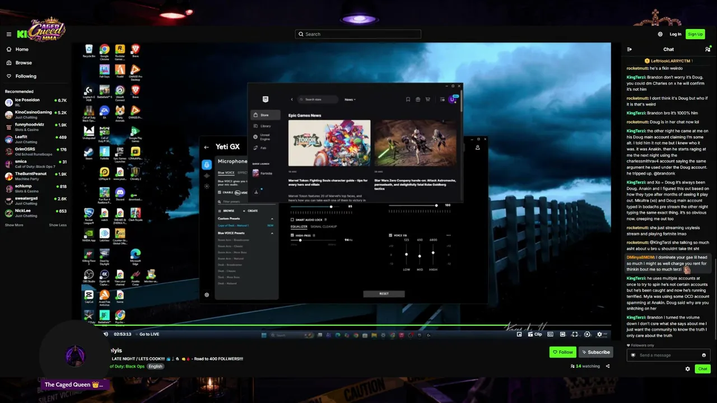Adjust the LOW band Voice EQ slider

(406, 255)
